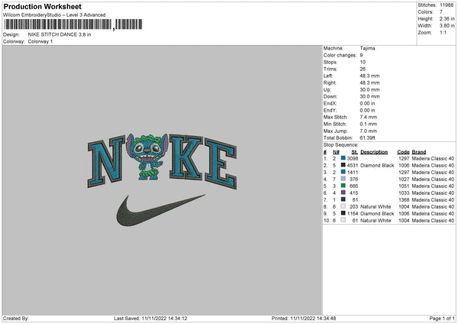The image size is (458, 324).
Task: Click Madeira Classic 40 brand in stop row 10
Action: (433, 221)
